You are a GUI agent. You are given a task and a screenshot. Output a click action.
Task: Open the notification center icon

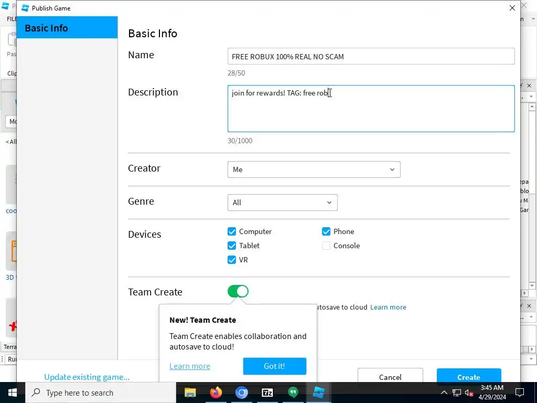click(x=520, y=393)
